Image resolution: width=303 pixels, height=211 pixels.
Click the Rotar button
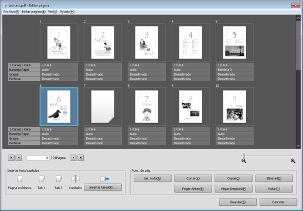[x=274, y=189]
